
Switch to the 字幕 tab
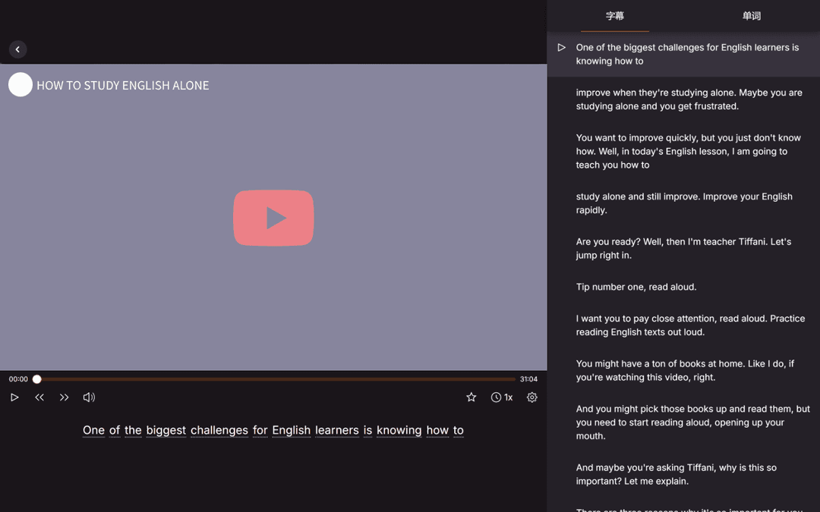click(x=615, y=16)
